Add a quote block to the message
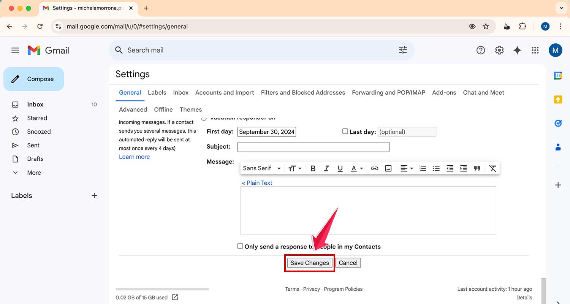Viewport: 570px width, 304px height. pos(477,168)
